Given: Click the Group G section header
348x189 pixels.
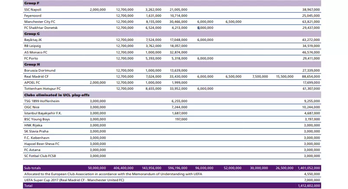Looking at the screenshot, I should click(x=32, y=34).
